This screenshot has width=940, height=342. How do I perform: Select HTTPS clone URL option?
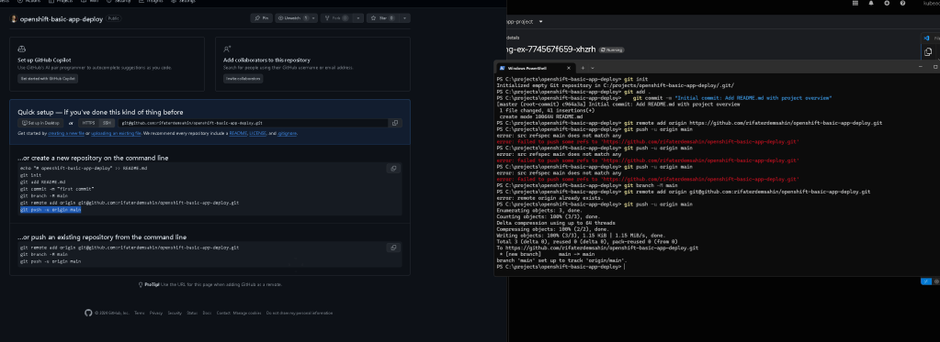[89, 123]
